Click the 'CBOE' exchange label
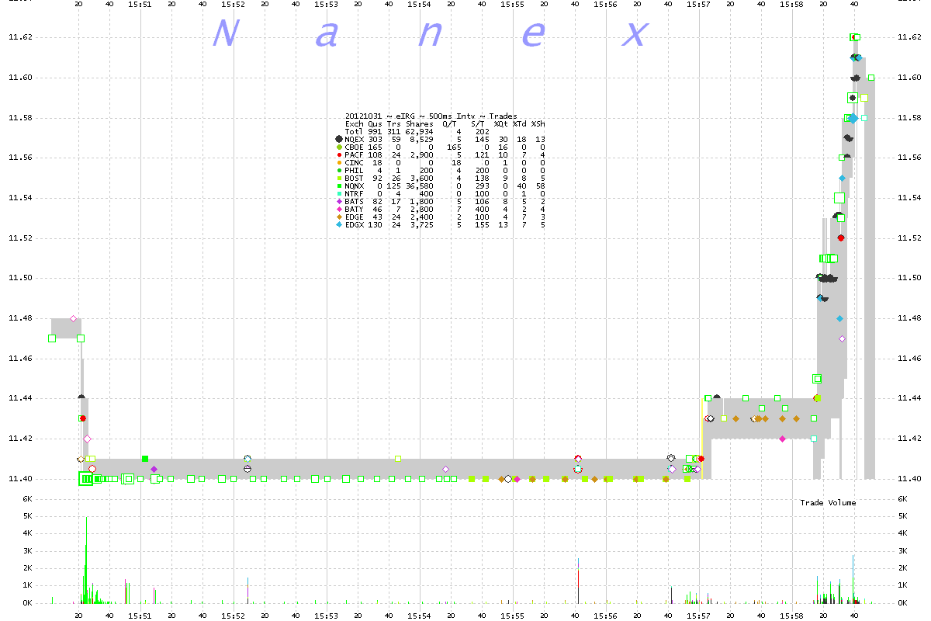The width and height of the screenshot is (931, 621). (355, 147)
